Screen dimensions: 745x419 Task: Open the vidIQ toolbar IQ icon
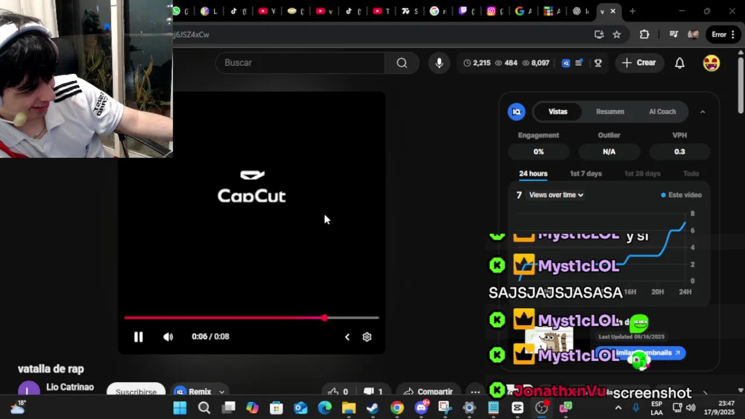[x=566, y=63]
